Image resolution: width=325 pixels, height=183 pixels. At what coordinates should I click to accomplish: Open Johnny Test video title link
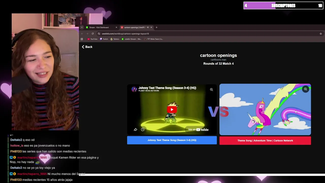(167, 88)
